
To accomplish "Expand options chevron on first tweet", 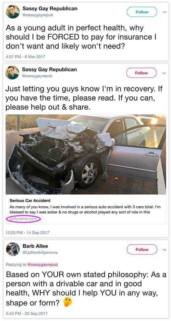I will pyautogui.click(x=164, y=12).
